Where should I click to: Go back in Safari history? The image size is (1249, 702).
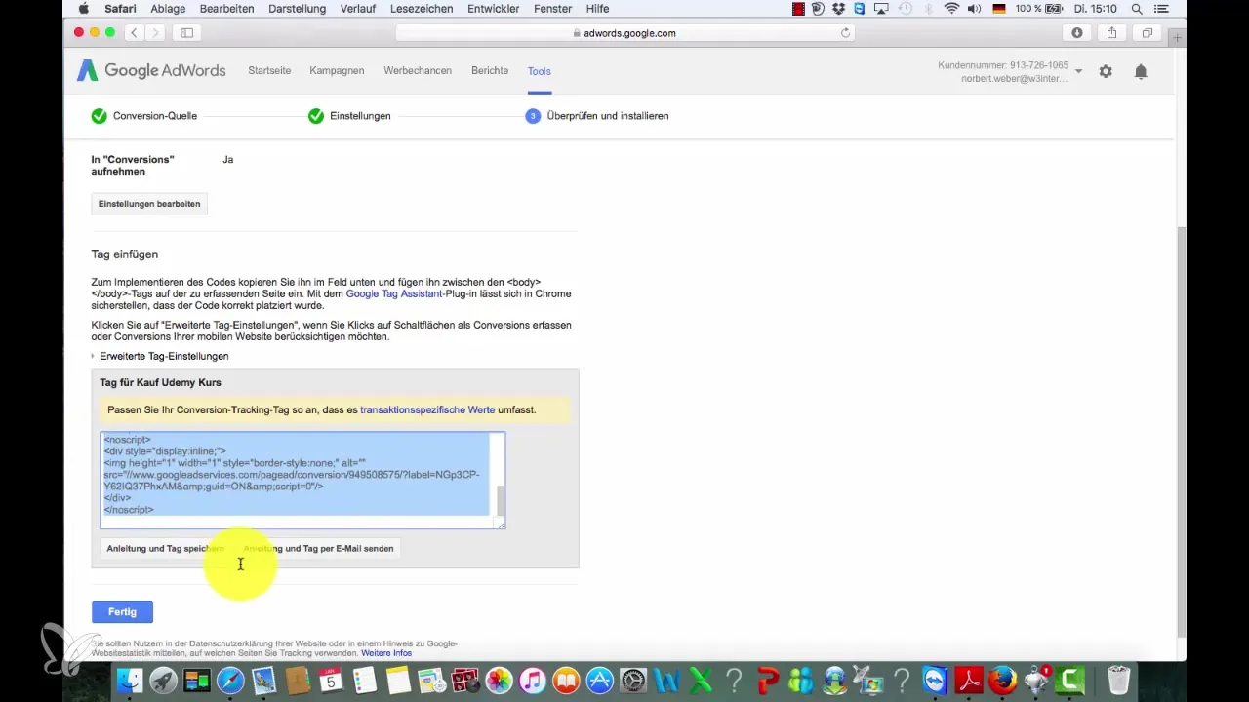tap(134, 33)
